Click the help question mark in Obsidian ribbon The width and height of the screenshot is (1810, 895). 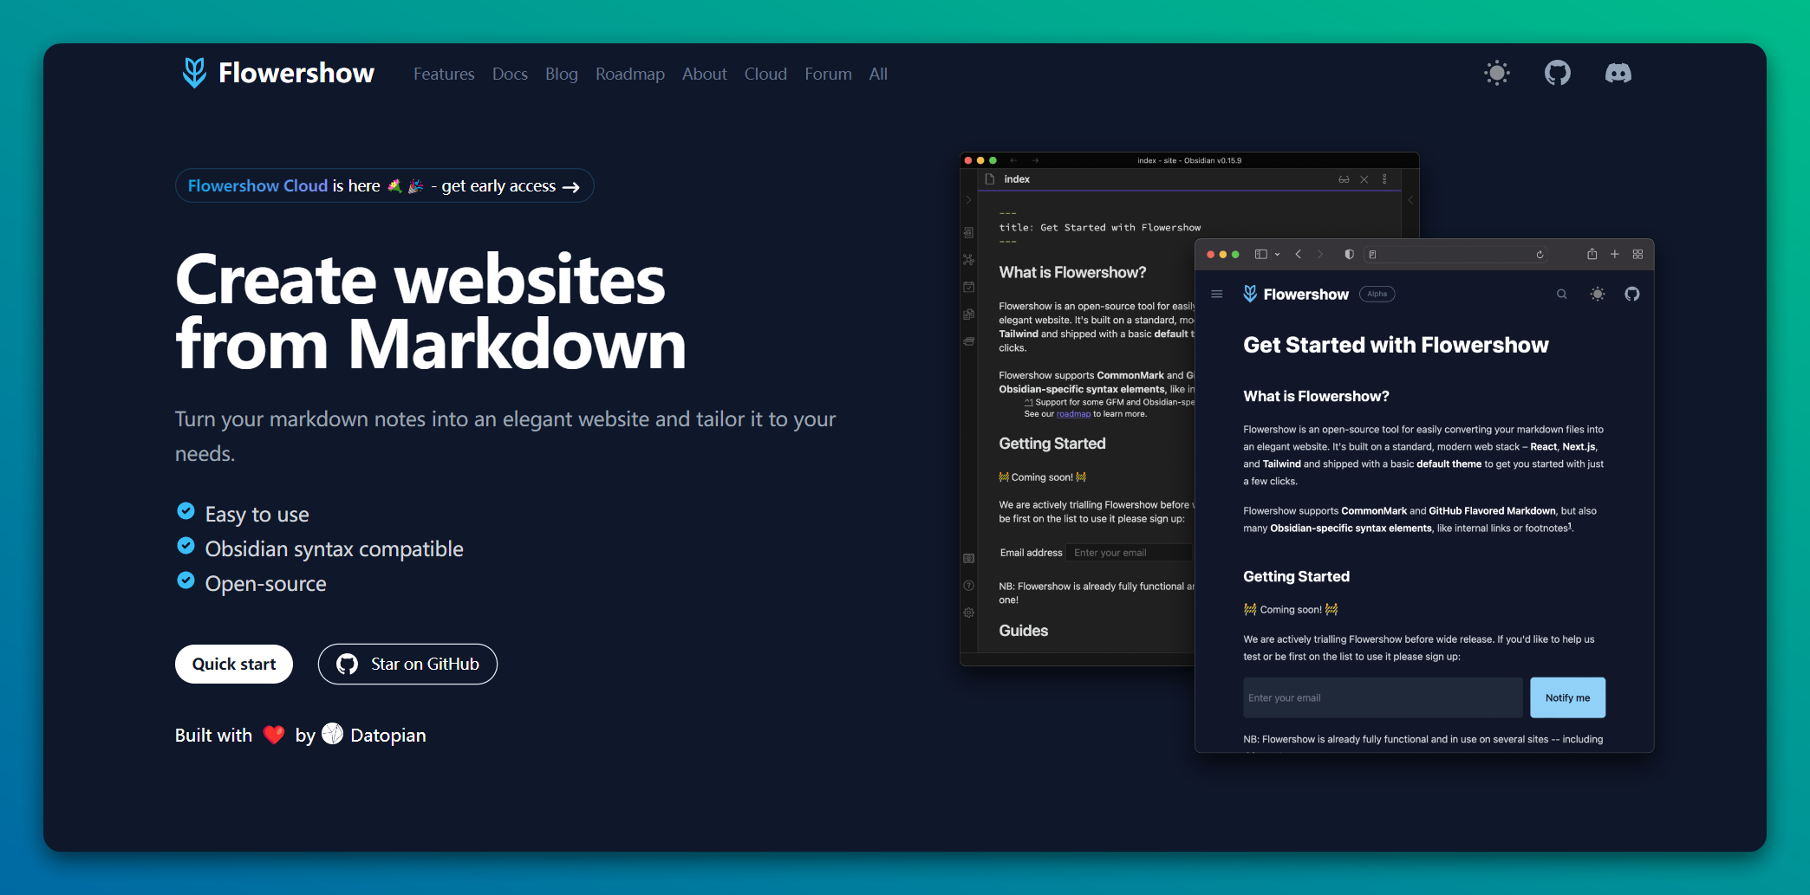tap(969, 586)
